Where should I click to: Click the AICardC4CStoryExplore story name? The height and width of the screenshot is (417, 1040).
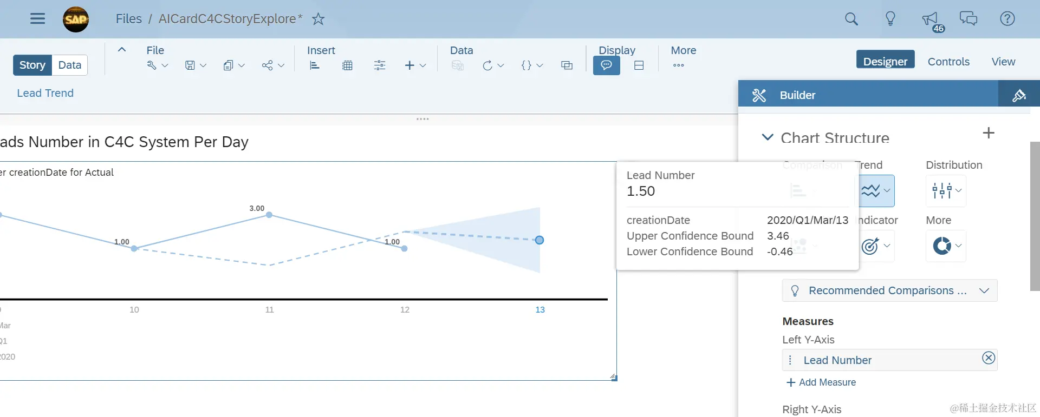[230, 19]
